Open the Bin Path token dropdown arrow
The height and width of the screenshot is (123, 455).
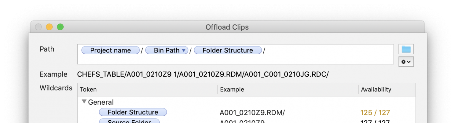click(x=184, y=50)
